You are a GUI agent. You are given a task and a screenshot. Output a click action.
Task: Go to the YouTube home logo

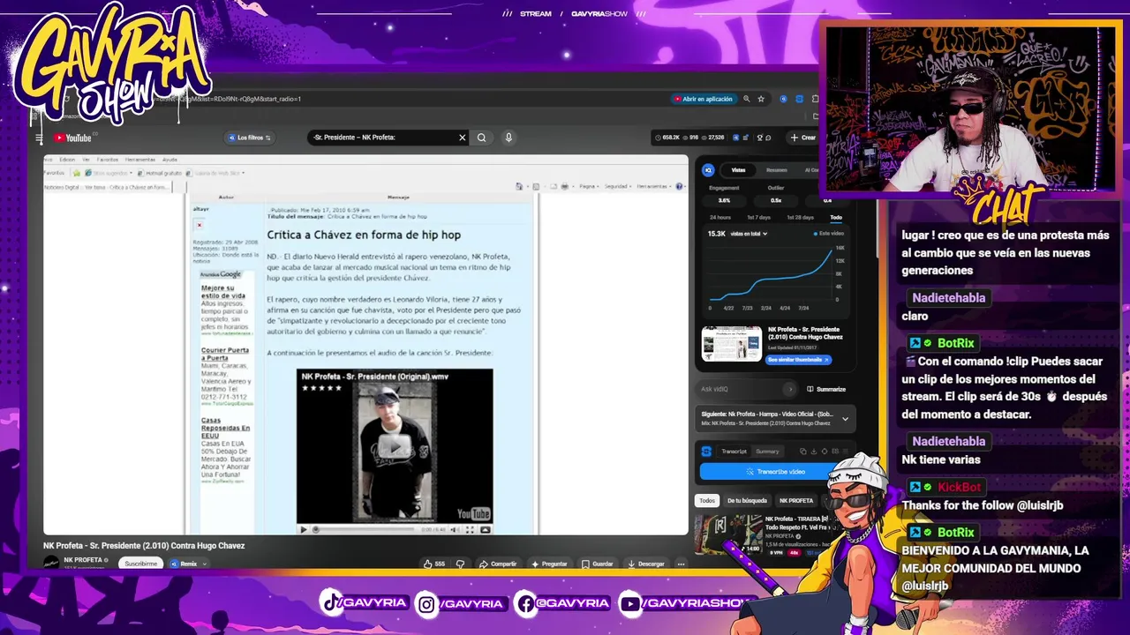72,138
